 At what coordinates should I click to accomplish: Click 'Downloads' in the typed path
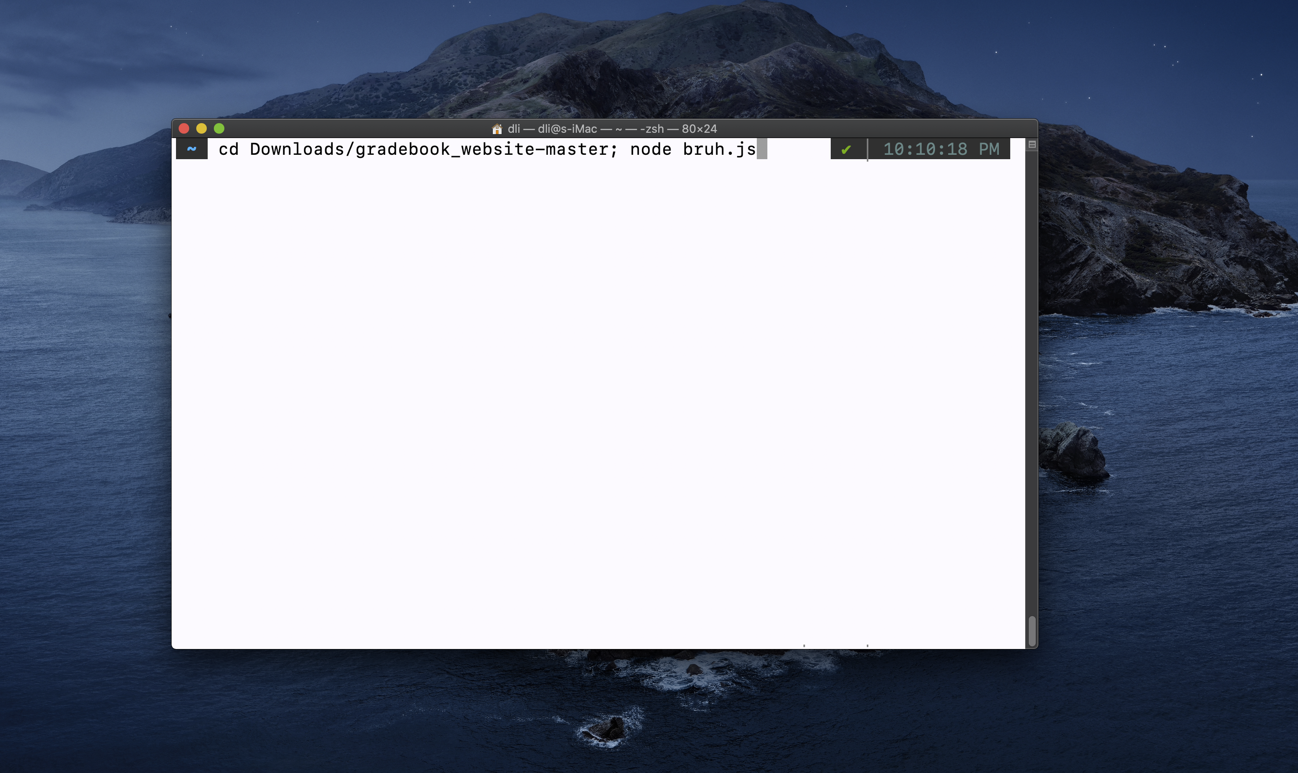[x=297, y=149]
